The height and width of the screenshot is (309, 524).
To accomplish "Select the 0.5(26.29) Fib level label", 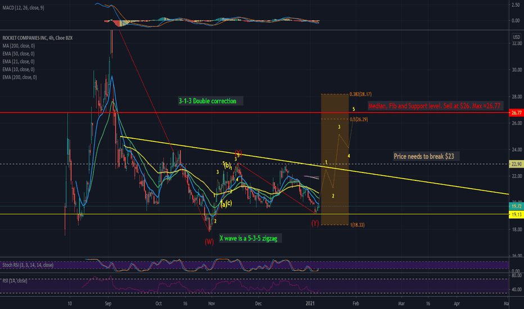I will pos(359,119).
